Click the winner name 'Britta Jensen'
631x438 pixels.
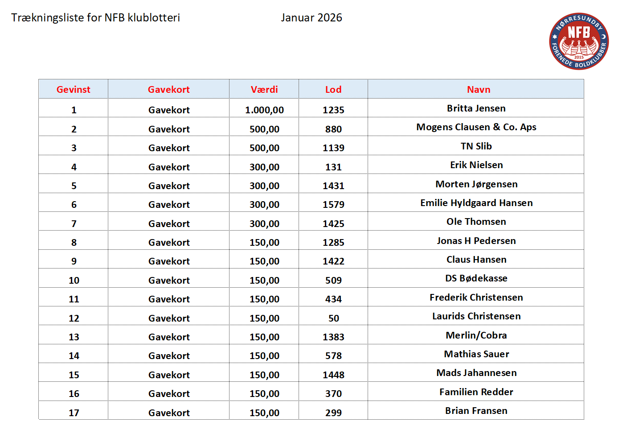tap(476, 108)
